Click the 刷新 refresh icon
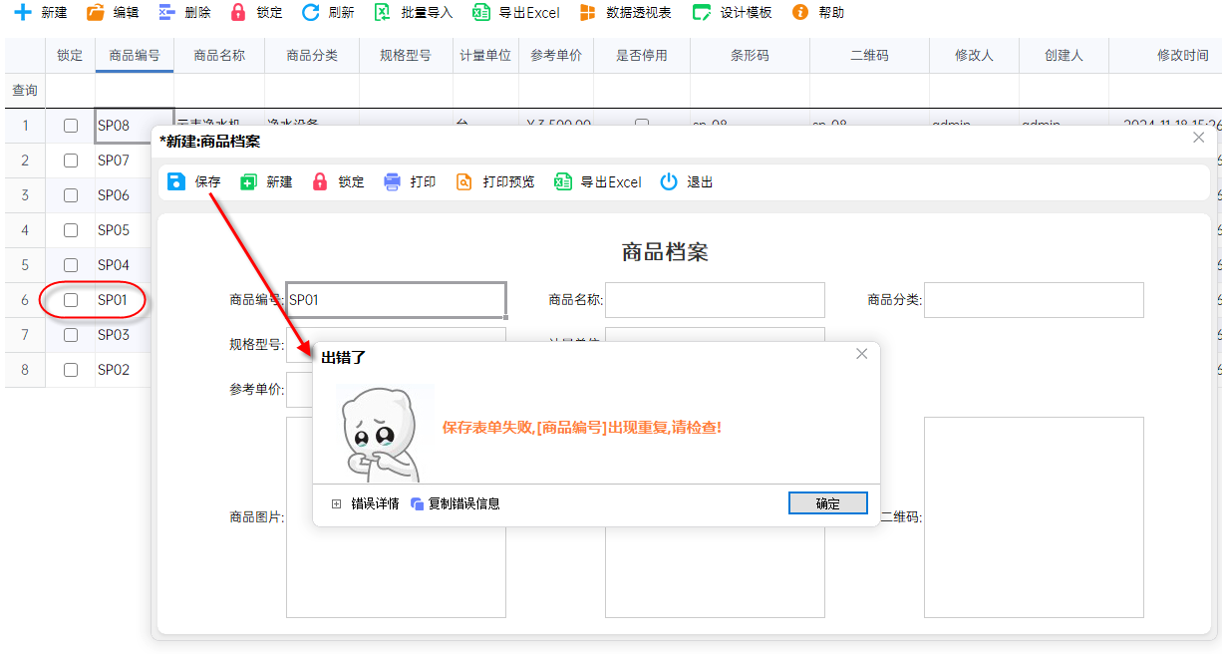Screen dimensions: 1222x654 click(x=310, y=12)
